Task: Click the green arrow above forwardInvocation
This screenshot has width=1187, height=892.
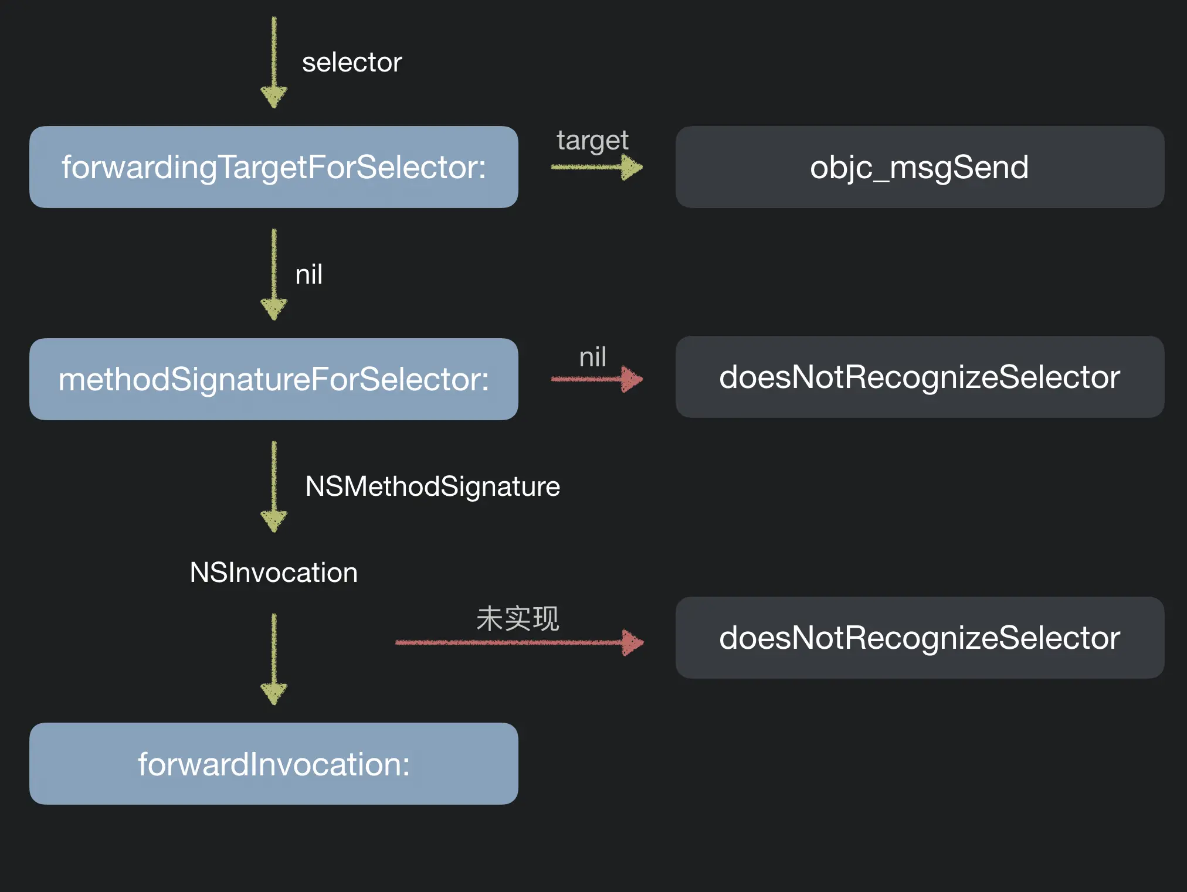Action: click(x=274, y=659)
